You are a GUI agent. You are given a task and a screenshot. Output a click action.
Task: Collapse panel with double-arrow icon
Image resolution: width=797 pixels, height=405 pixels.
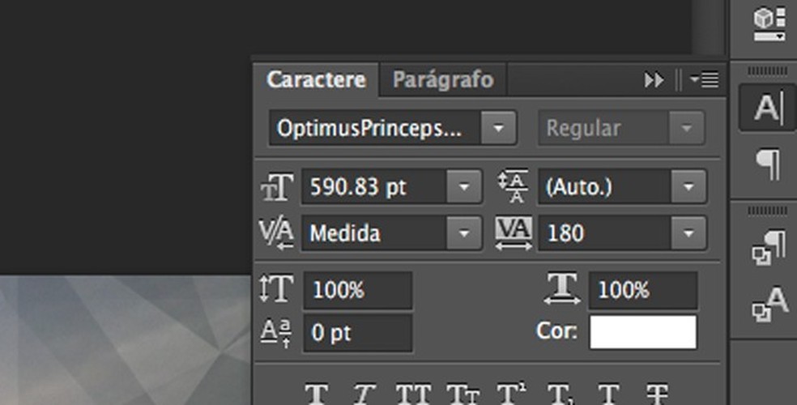click(x=654, y=80)
